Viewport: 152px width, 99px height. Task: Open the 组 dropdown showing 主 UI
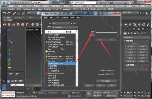pos(61,23)
